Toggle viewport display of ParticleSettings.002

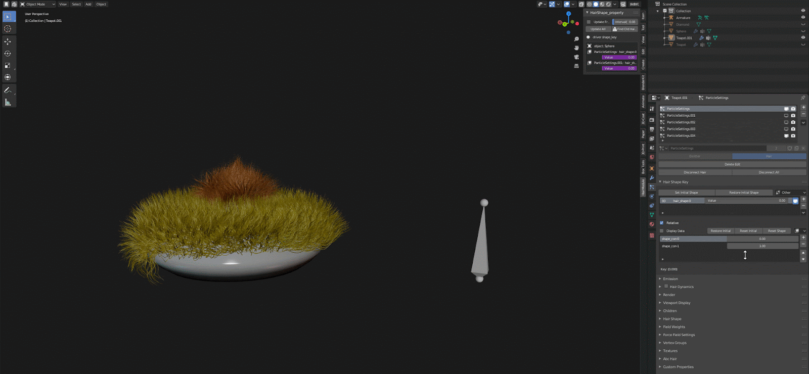pos(786,122)
